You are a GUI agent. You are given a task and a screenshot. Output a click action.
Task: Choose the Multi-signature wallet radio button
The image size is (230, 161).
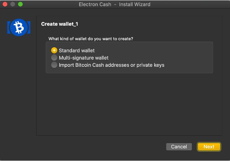54,58
